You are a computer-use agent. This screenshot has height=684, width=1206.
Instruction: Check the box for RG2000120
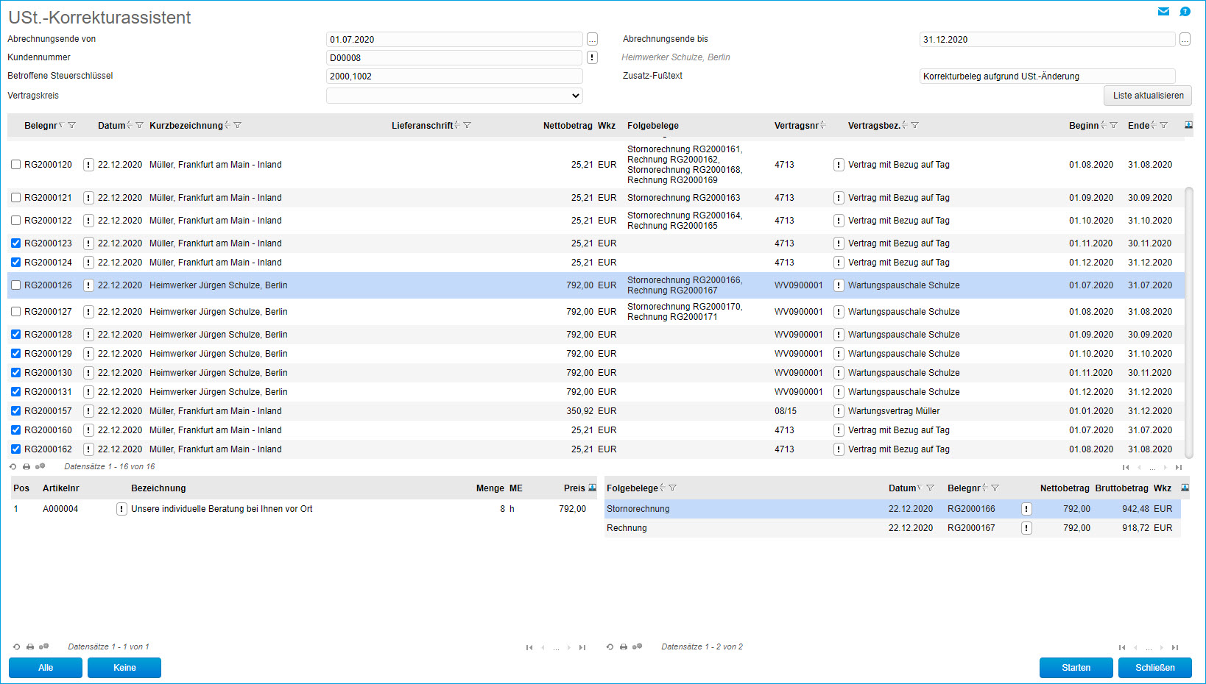(15, 165)
